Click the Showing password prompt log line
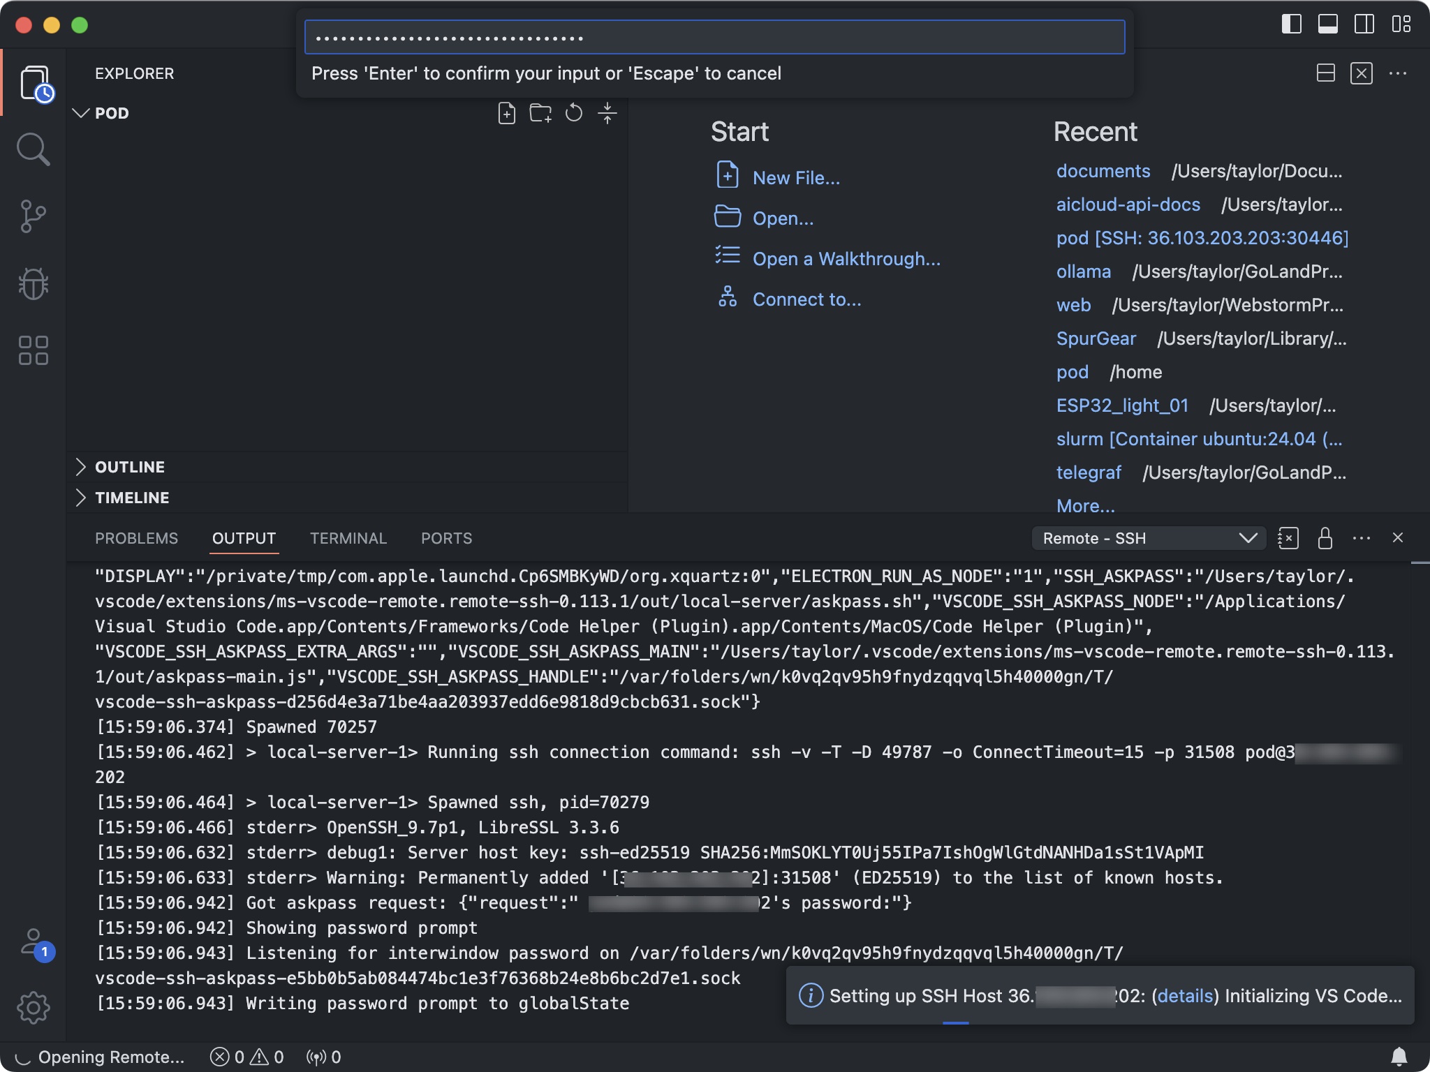 (286, 928)
